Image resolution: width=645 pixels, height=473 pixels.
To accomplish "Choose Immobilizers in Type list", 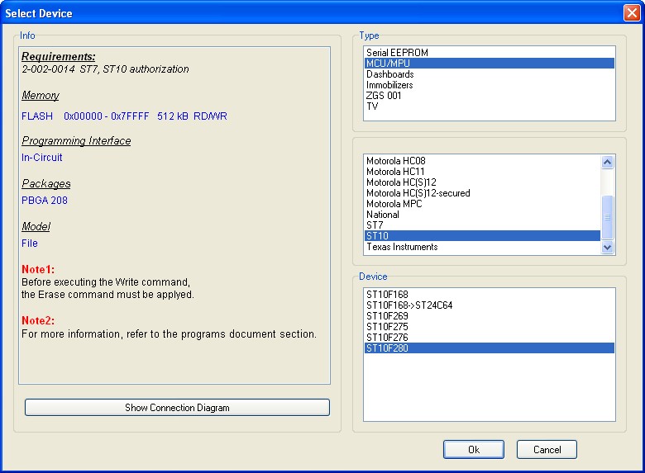I will 489,84.
